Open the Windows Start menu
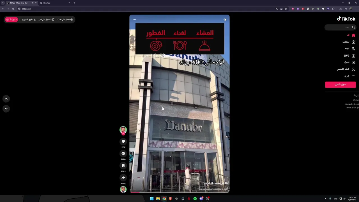 152,199
